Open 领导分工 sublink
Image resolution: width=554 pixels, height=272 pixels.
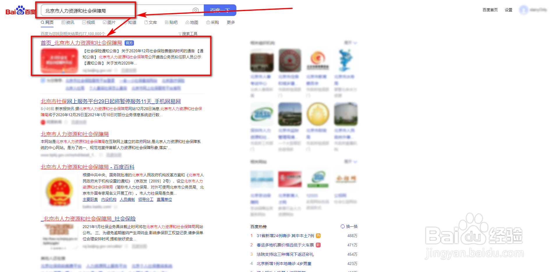pos(146,199)
